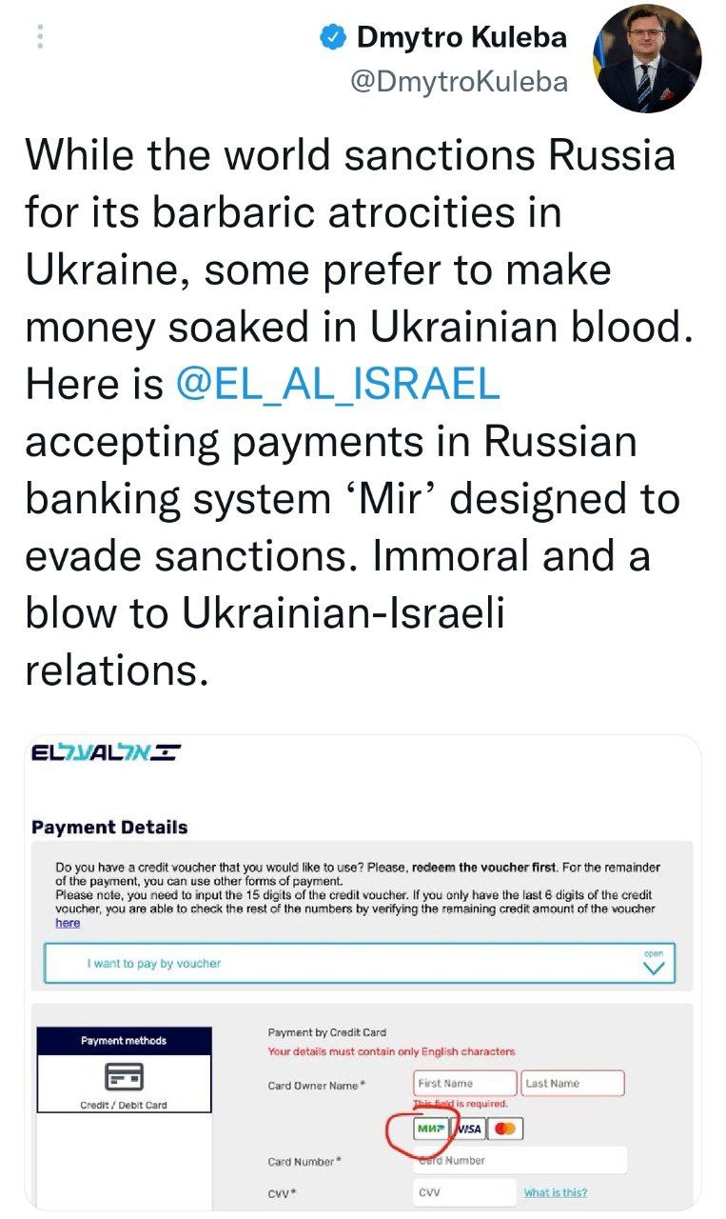726x1219 pixels.
Task: Select the VISA card logo
Action: tap(470, 1129)
